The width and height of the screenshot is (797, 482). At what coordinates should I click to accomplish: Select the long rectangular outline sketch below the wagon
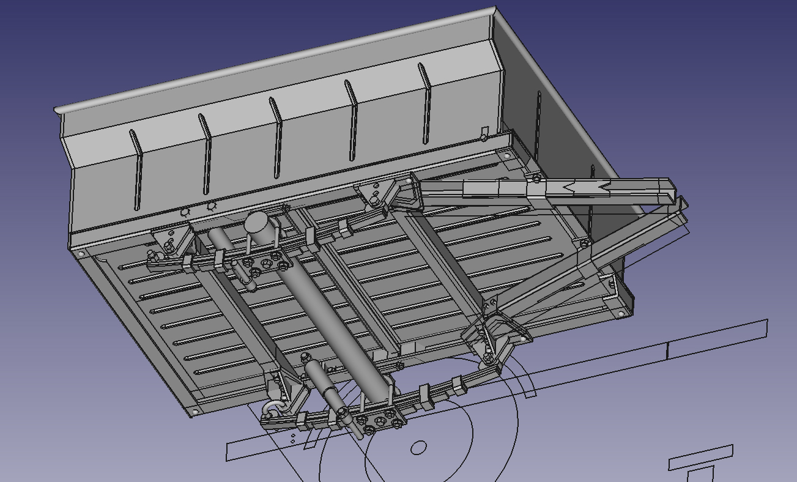pyautogui.click(x=497, y=390)
